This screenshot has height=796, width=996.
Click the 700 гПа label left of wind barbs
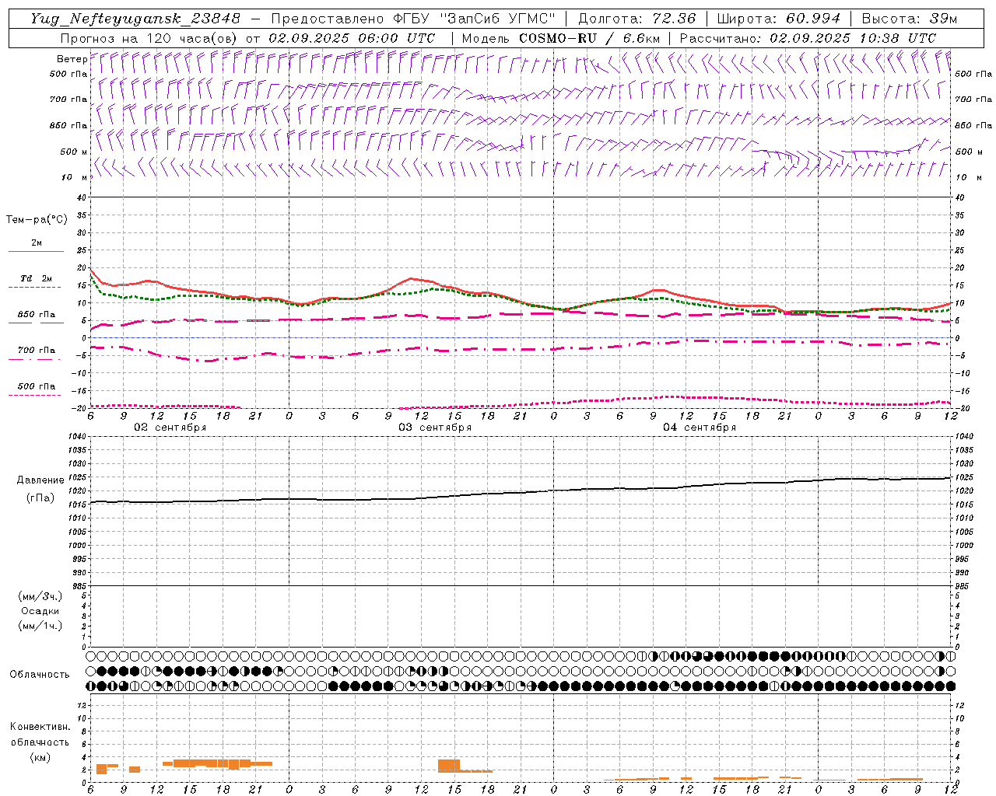68,99
